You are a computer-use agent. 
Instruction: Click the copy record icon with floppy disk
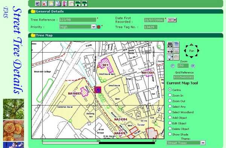[58, 3]
